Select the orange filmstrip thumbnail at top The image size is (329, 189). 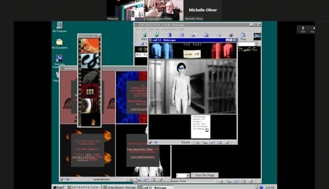coord(90,46)
